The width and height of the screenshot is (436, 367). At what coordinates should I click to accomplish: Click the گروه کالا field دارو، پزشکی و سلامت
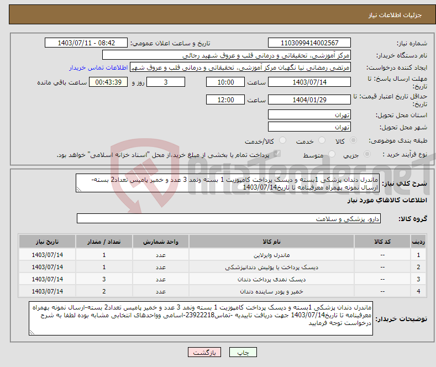pos(229,218)
